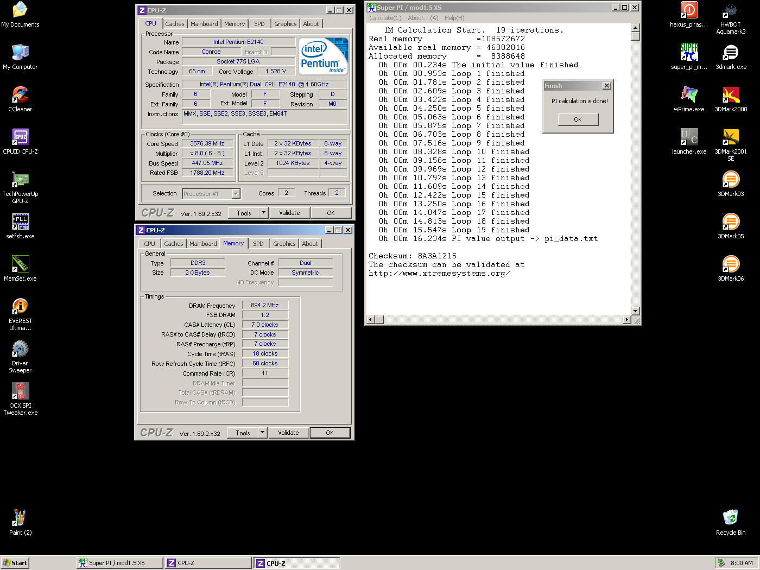
Task: Click Validate in the top CPU-Z window
Action: (289, 213)
